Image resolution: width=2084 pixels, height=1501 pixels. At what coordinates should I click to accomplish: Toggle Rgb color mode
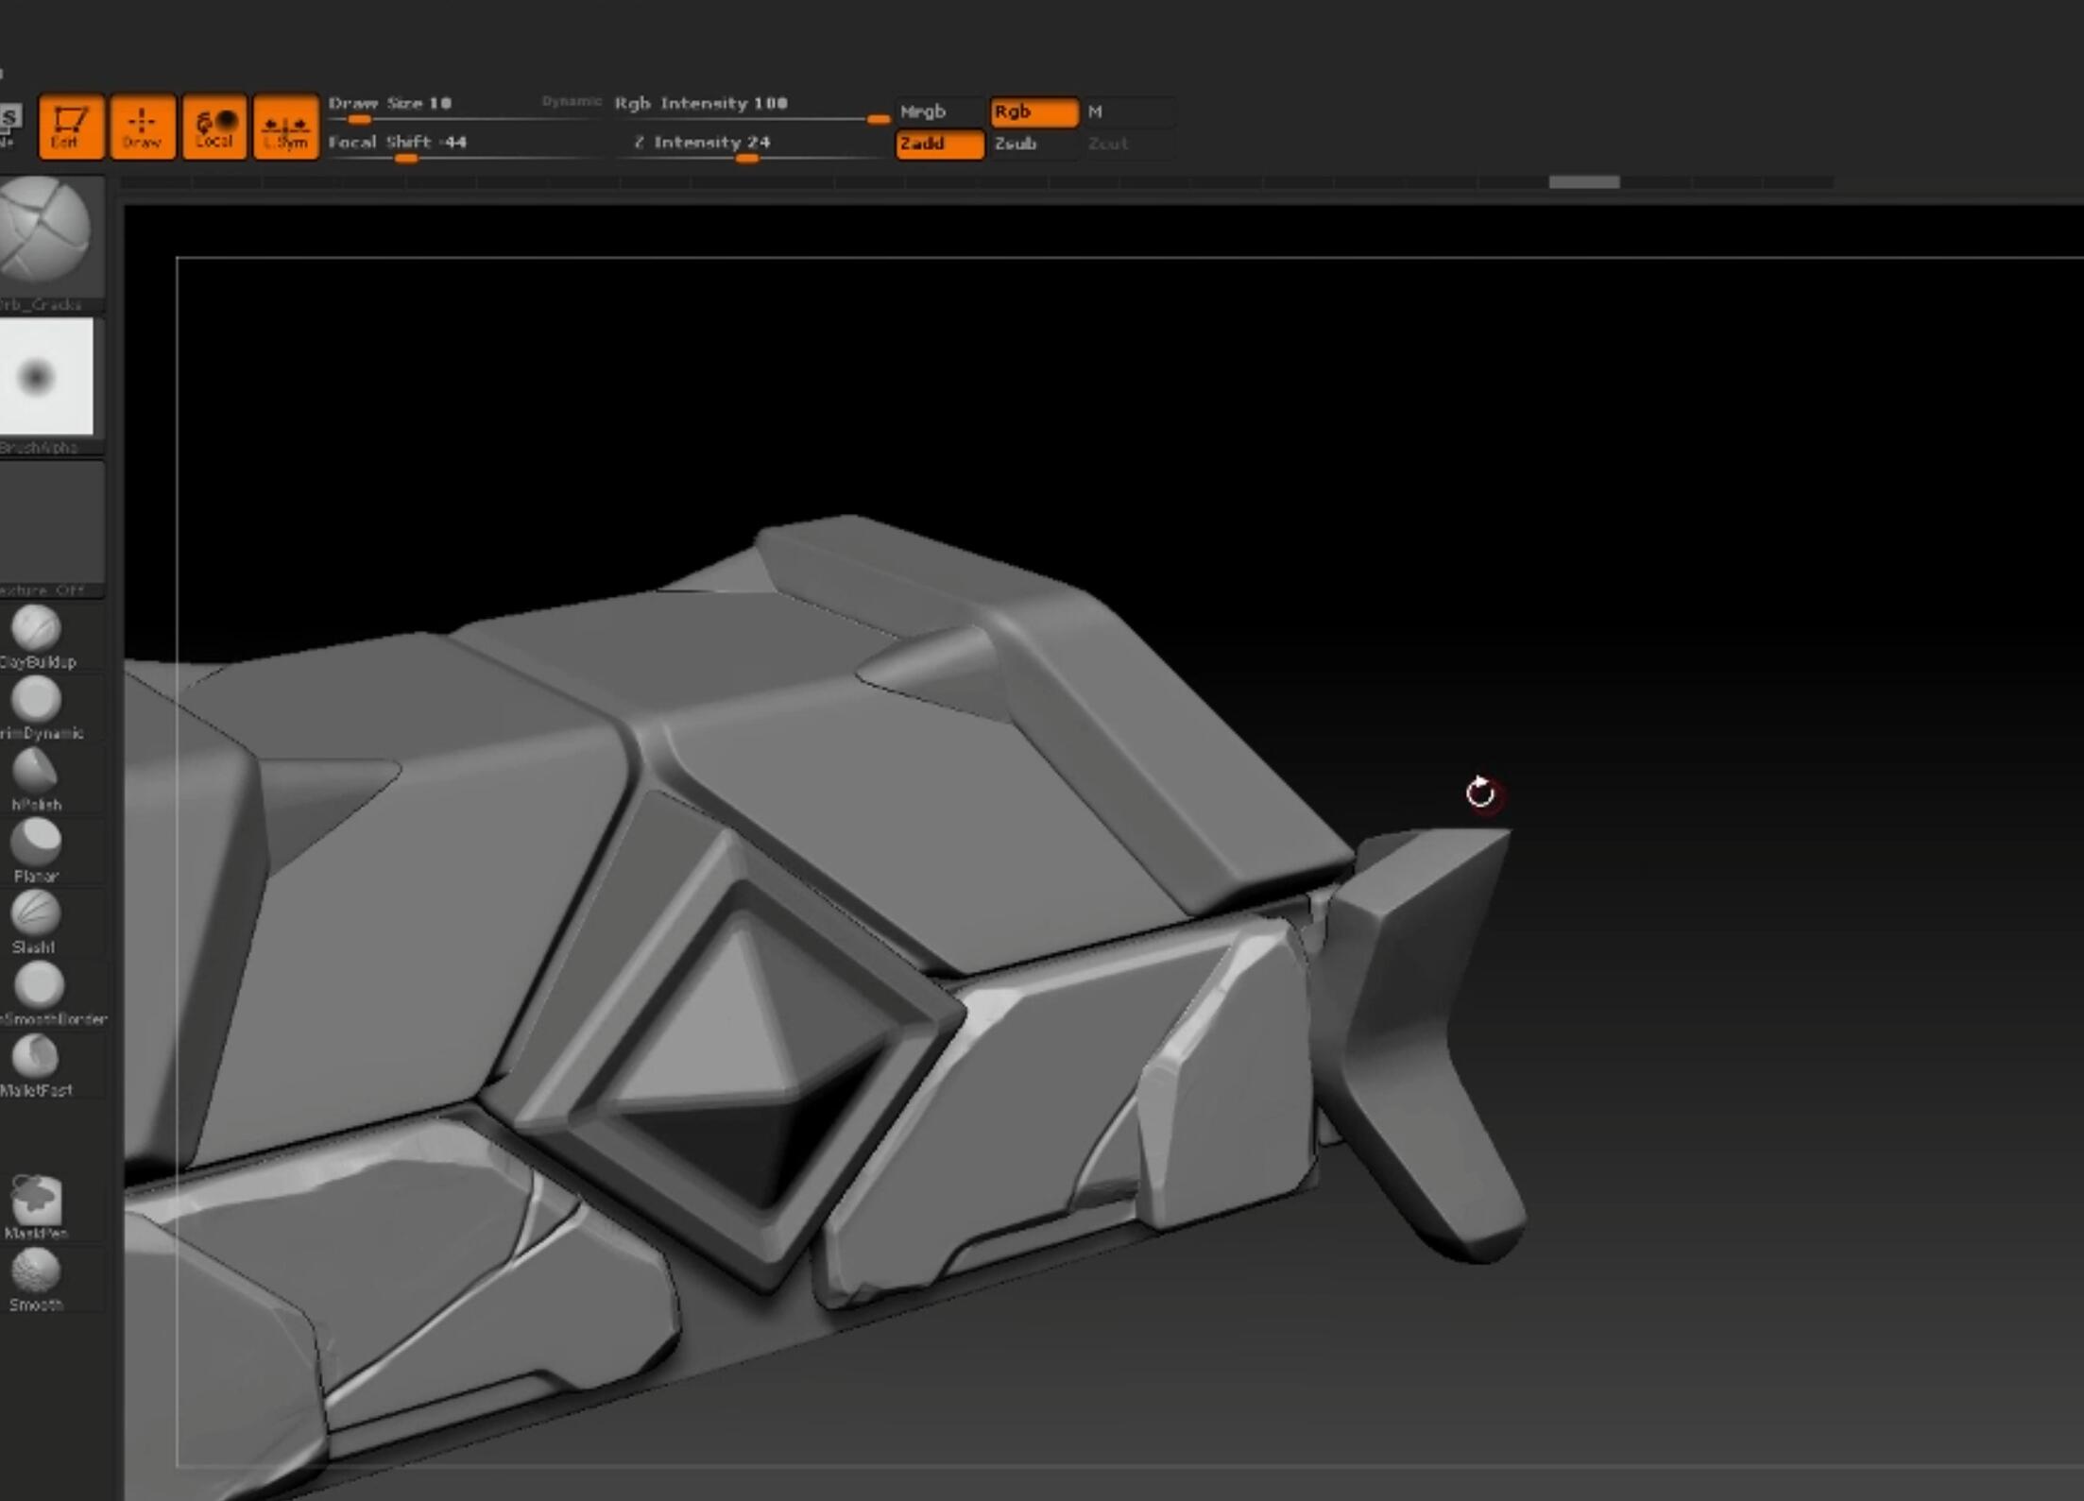(1033, 111)
